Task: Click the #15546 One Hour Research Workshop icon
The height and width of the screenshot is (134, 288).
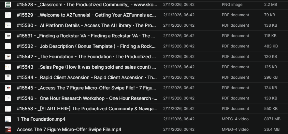Action: [x=8, y=98]
